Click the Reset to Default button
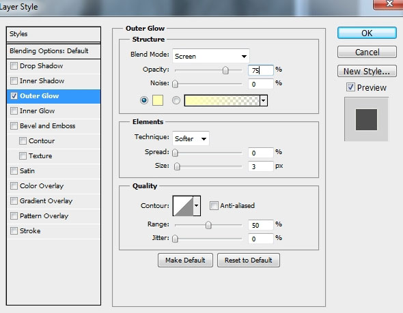Screen dimensions: 403x313 coord(249,260)
